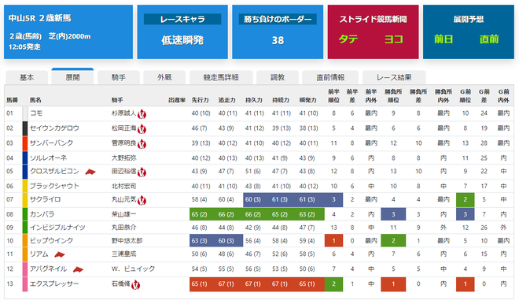
Task: Click horse name ソルレオーネ
Action: 48,158
